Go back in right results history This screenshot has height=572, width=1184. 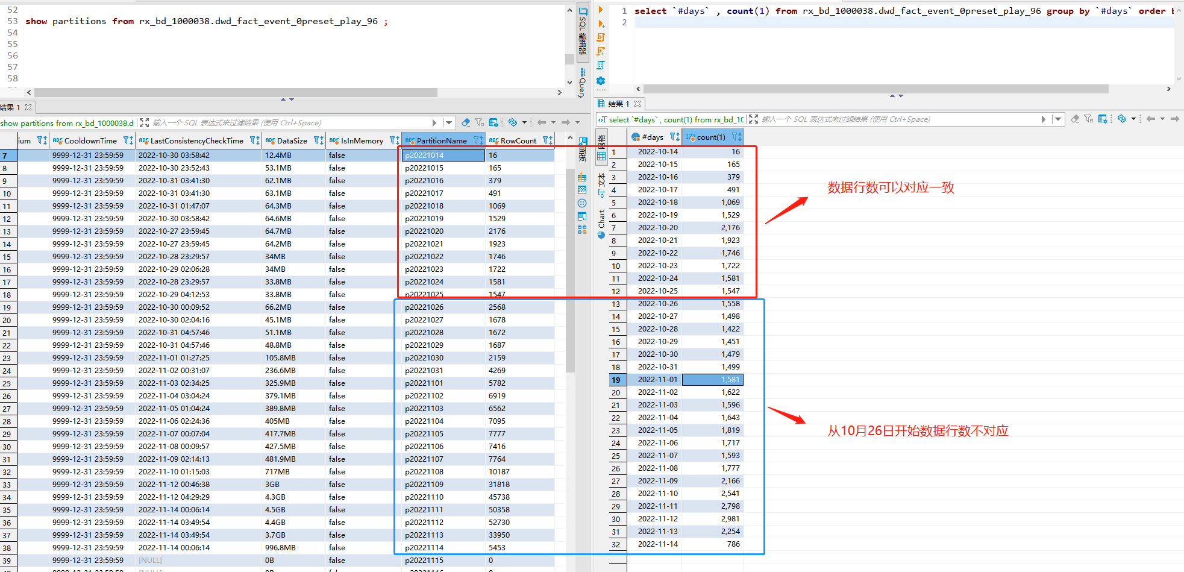(1151, 119)
